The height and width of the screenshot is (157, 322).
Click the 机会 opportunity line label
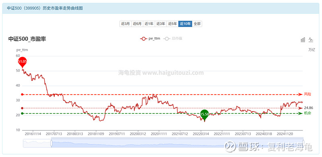pyautogui.click(x=308, y=113)
